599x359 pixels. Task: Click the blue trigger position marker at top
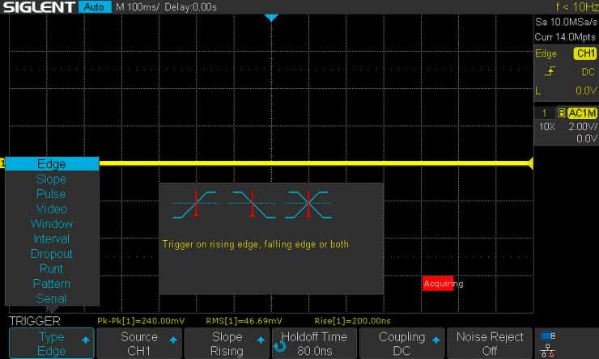tap(271, 17)
